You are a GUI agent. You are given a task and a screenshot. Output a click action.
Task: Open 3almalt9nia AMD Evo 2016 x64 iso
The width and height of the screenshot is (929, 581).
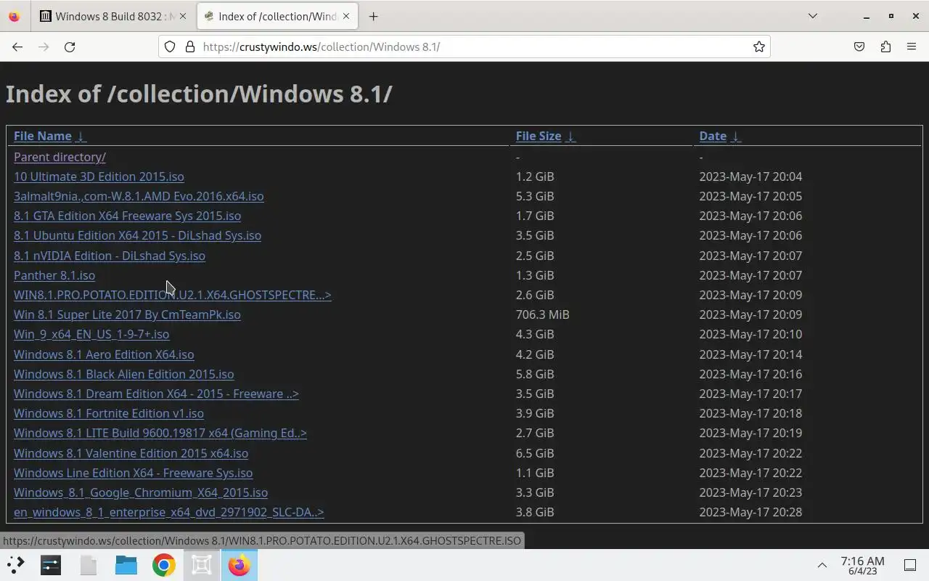point(139,196)
